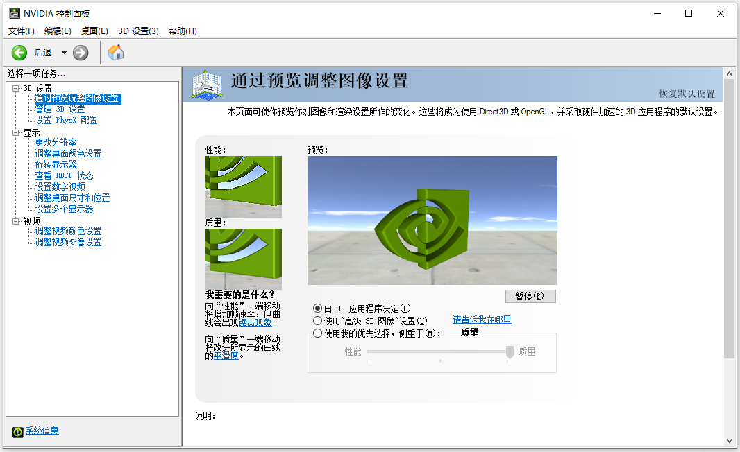Select 通过预览调整图像设置 tree item
The height and width of the screenshot is (452, 740).
[x=77, y=98]
